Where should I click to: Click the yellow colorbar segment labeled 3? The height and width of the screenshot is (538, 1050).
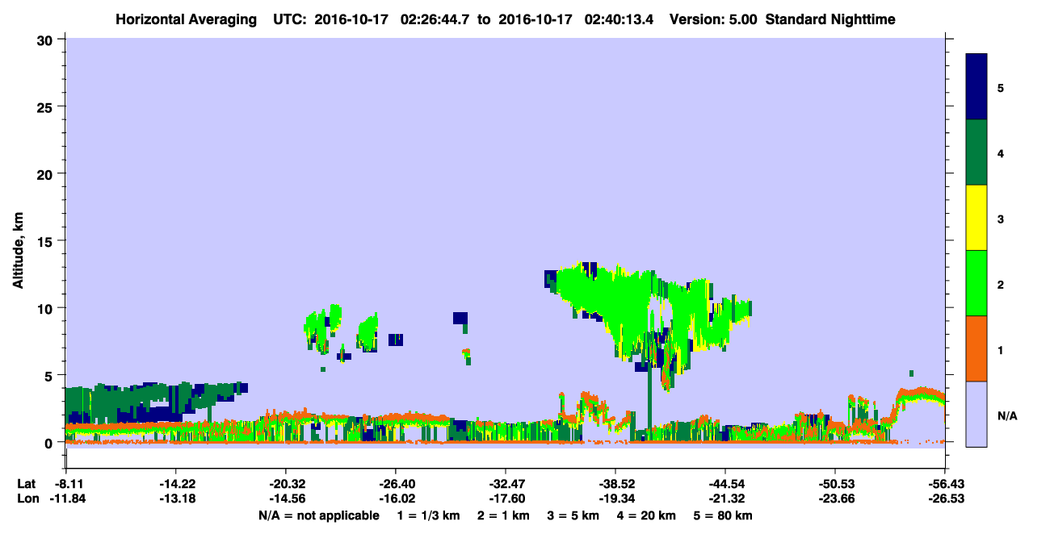tap(976, 218)
